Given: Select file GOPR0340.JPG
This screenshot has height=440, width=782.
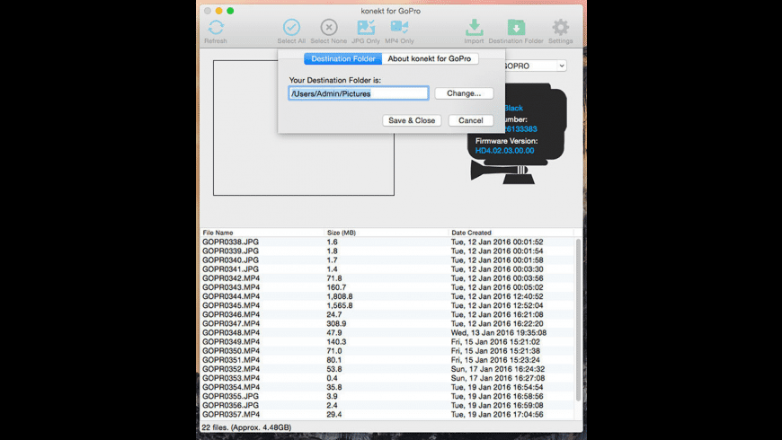Looking at the screenshot, I should coord(230,260).
